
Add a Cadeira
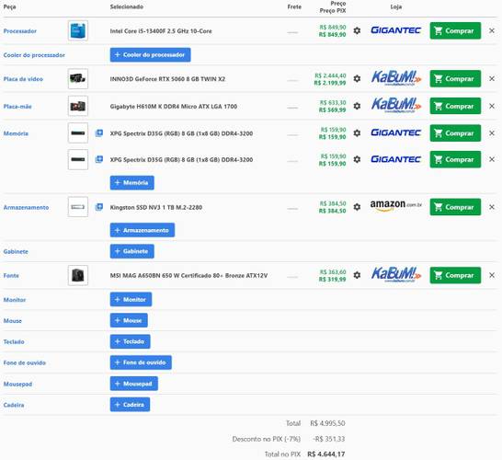(x=130, y=405)
